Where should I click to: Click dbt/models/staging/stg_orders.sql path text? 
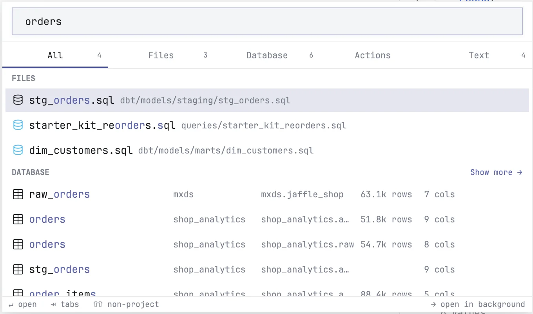click(x=205, y=101)
